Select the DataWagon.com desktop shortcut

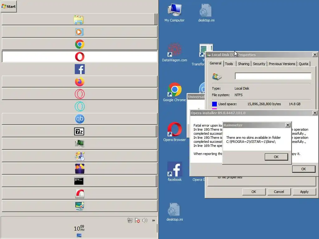tap(174, 52)
